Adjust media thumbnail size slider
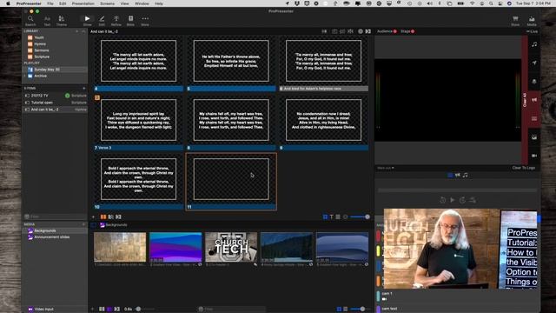The image size is (556, 313). 359,310
